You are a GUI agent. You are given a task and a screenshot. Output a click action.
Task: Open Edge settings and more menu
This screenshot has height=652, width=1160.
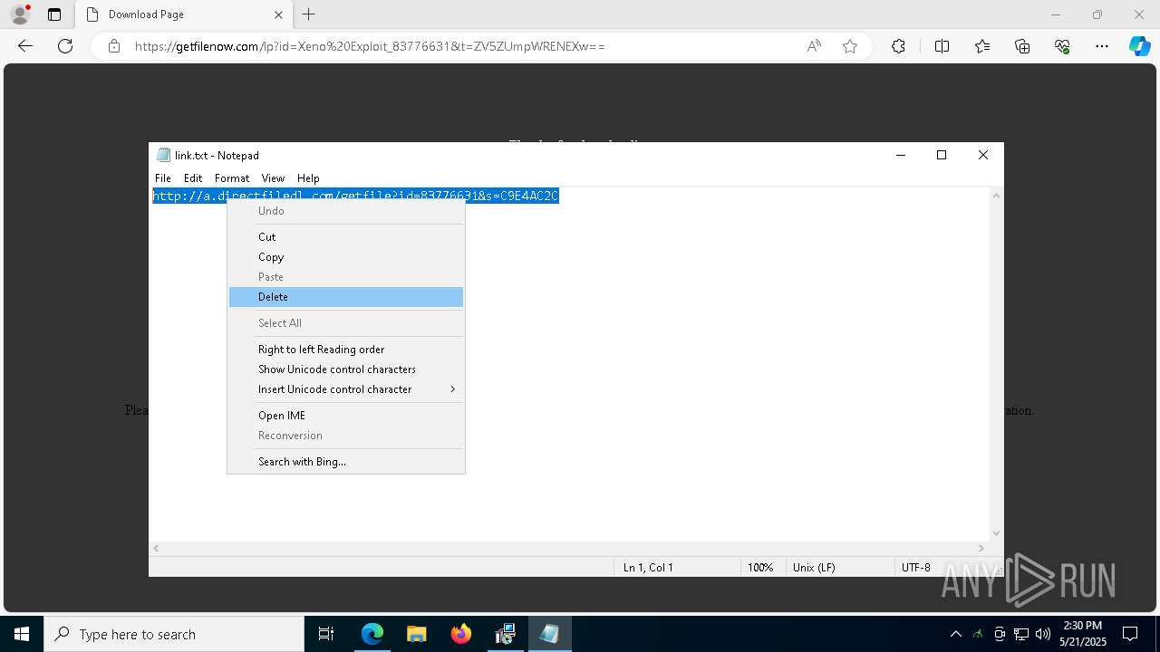click(x=1102, y=46)
